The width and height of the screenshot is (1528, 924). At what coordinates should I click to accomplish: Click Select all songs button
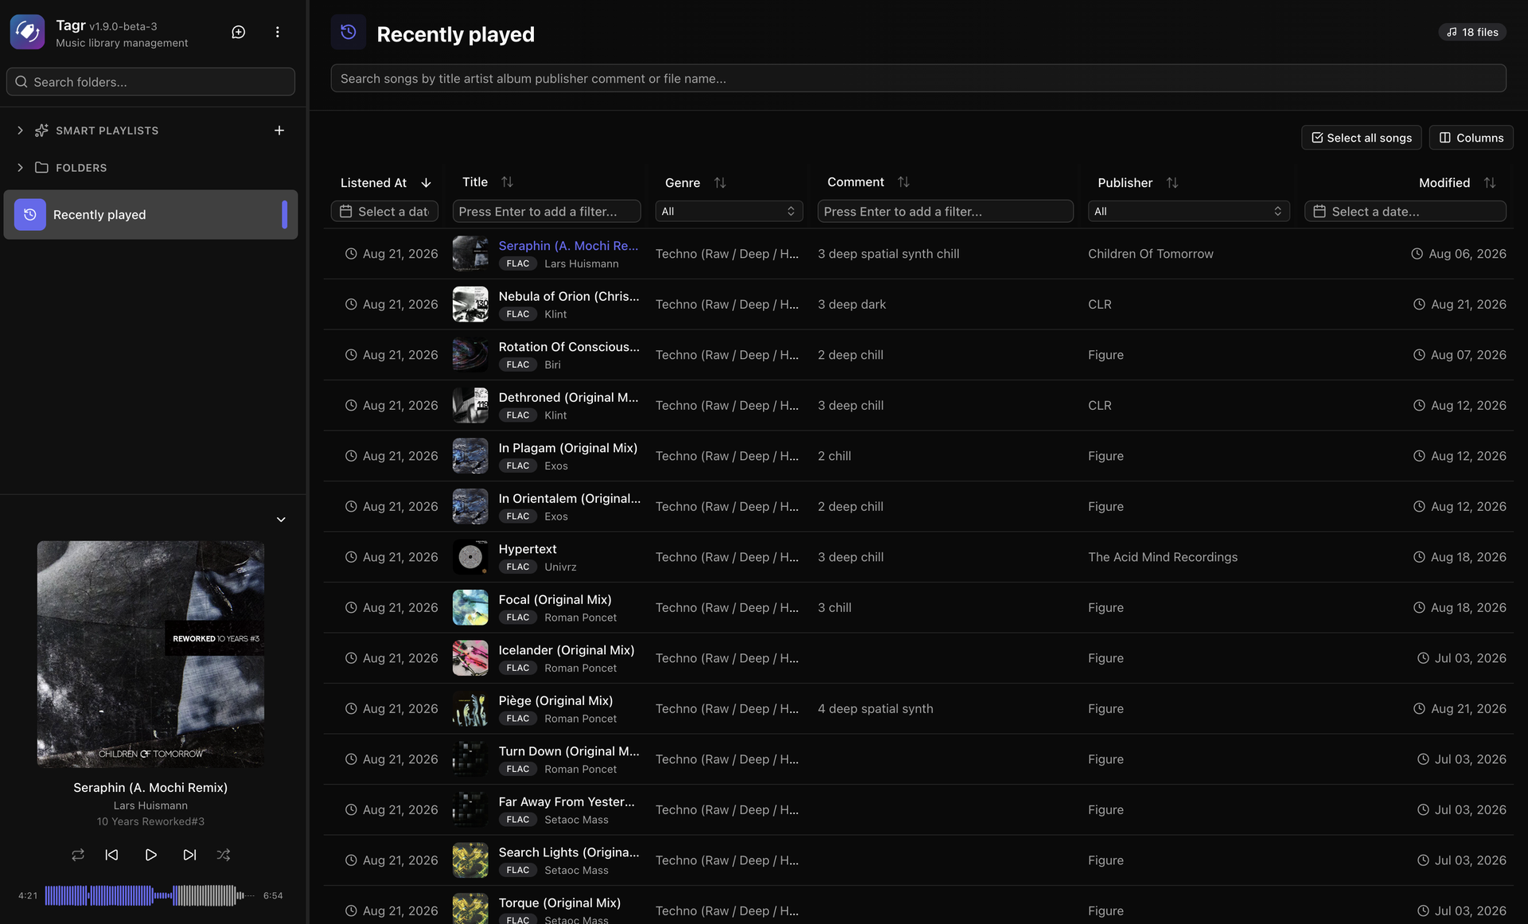point(1362,138)
